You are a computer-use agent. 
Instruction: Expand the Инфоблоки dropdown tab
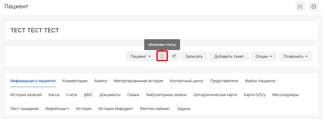(x=57, y=109)
